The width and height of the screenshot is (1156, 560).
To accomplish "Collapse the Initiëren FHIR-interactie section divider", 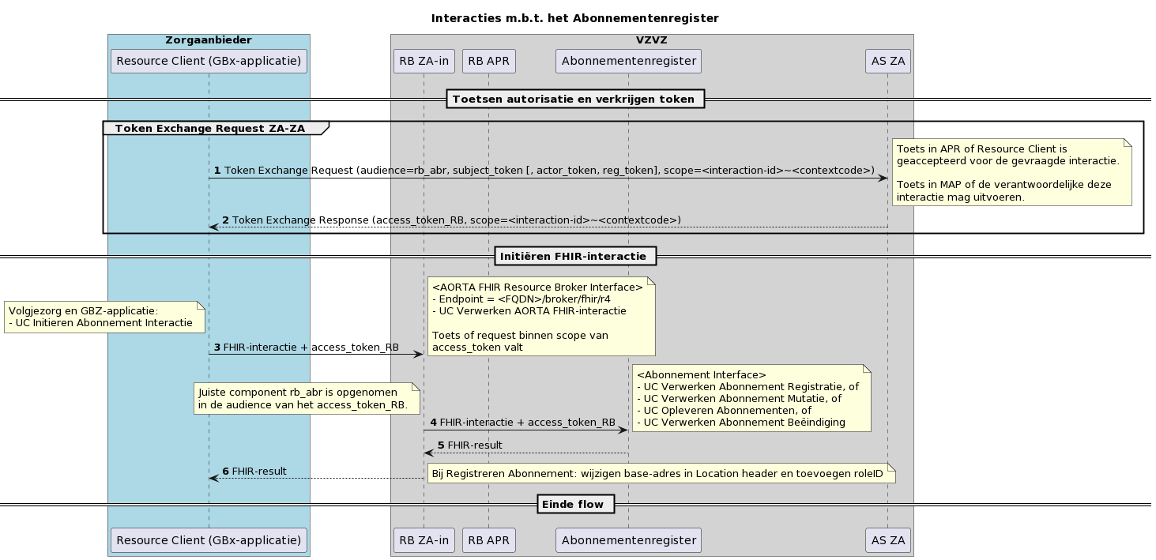I will [x=575, y=255].
